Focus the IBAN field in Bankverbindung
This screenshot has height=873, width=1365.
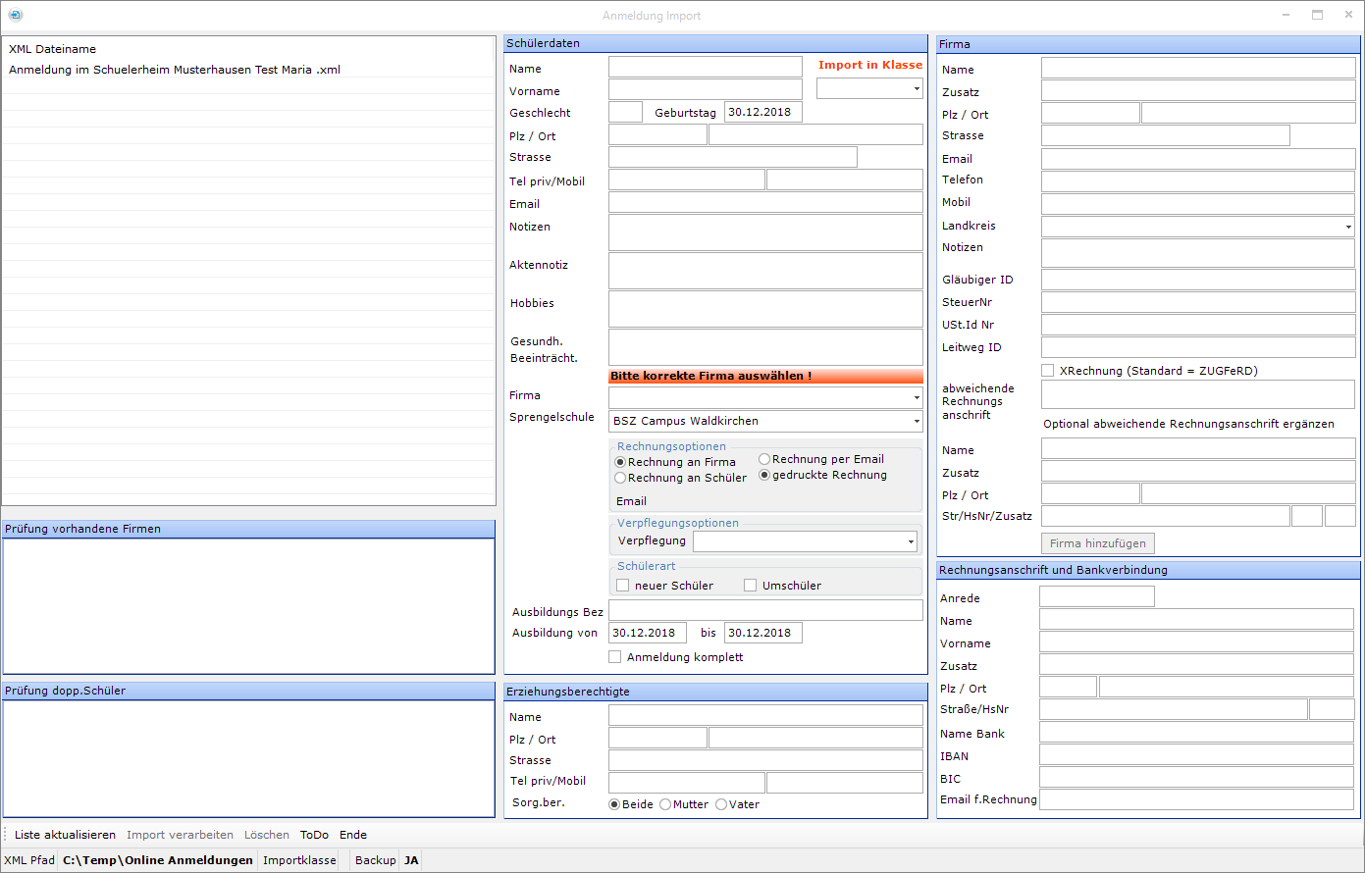tap(1196, 755)
